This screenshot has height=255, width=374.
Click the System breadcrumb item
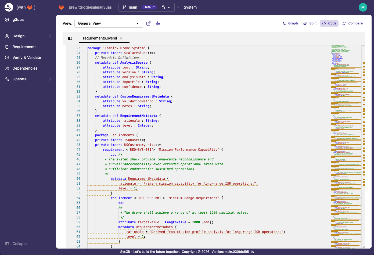(x=190, y=7)
